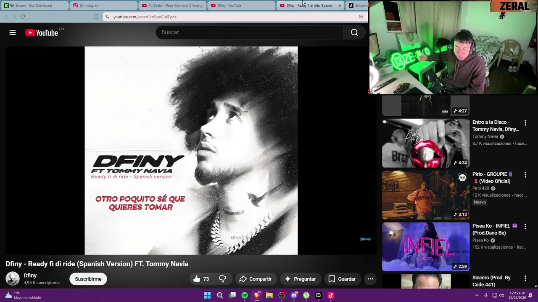Open the Windows Start menu
The width and height of the screenshot is (538, 302).
207,295
